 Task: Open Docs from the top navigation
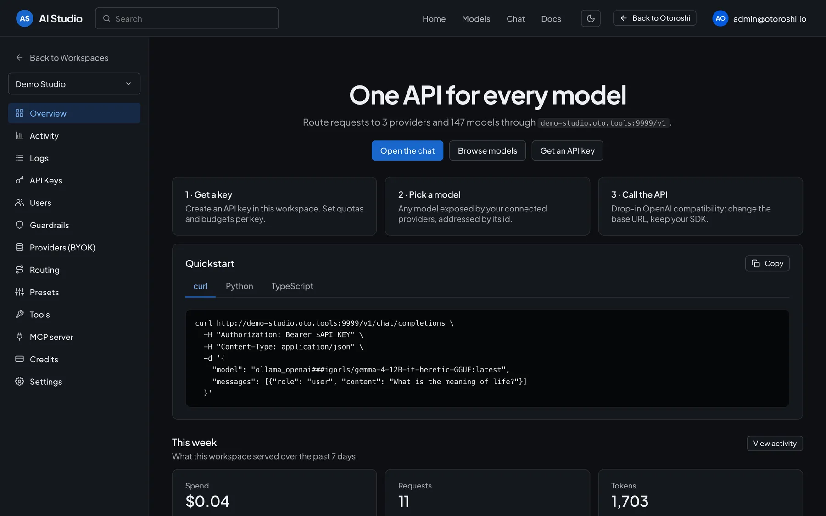coord(551,19)
